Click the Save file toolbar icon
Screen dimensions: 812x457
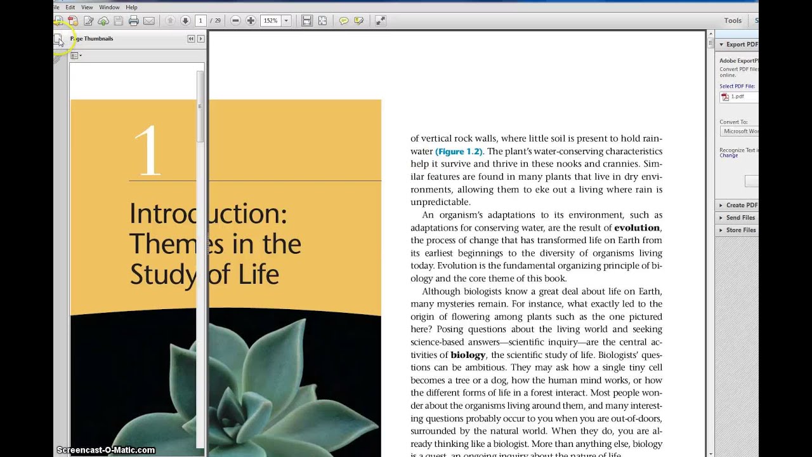(x=119, y=21)
